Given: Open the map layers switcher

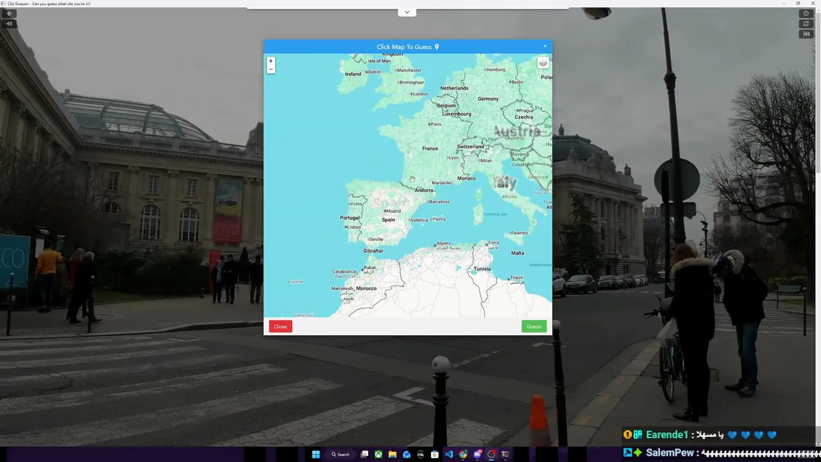Looking at the screenshot, I should point(543,62).
